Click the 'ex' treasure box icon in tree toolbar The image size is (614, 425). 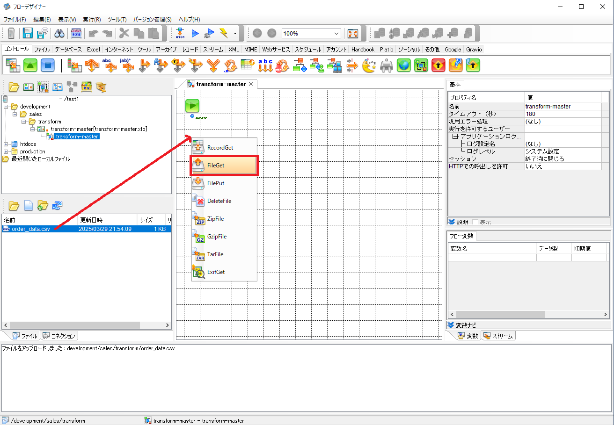point(86,86)
